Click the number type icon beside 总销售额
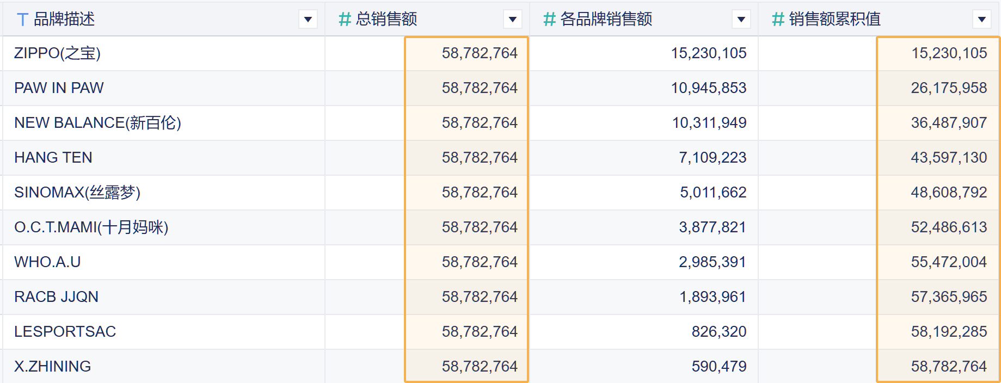Screen dimensions: 1001x383 point(345,20)
